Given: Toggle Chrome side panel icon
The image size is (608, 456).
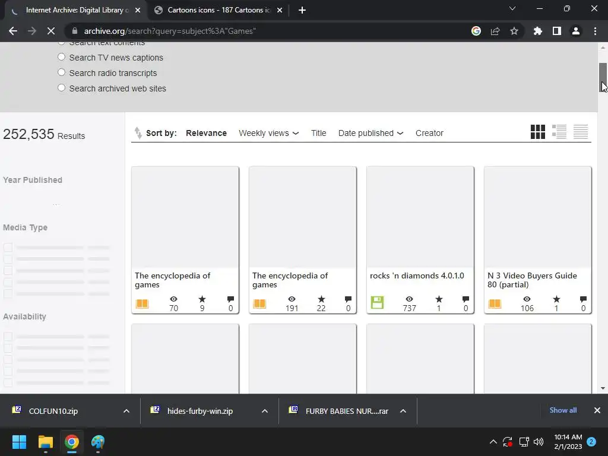Looking at the screenshot, I should click(557, 31).
